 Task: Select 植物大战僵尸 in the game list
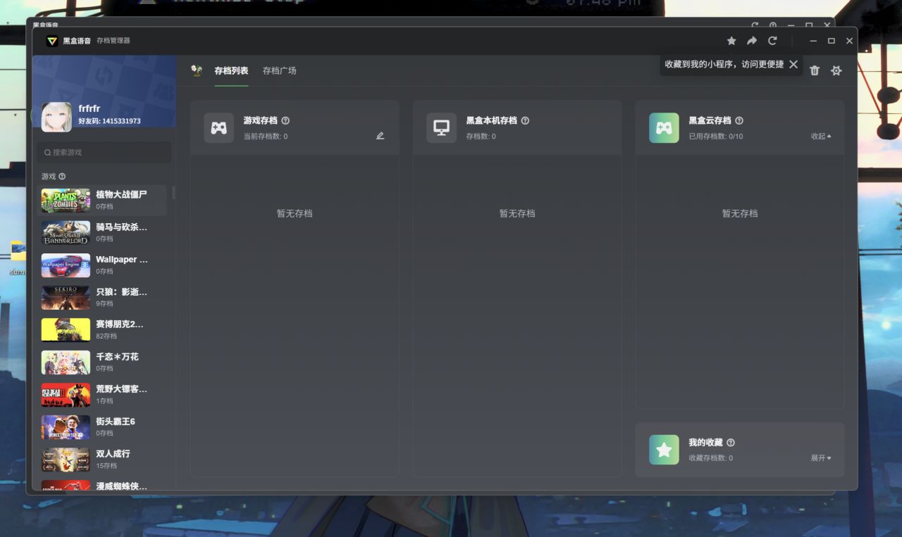point(102,200)
